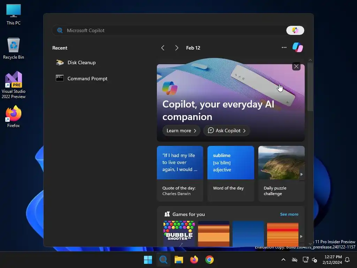Click the scroll-down arrow of the panel scrollbar
The height and width of the screenshot is (268, 357).
click(x=310, y=244)
